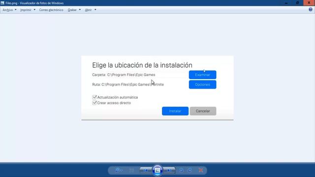Click the Files.png window title text
This screenshot has height=177, width=315.
(34, 3)
